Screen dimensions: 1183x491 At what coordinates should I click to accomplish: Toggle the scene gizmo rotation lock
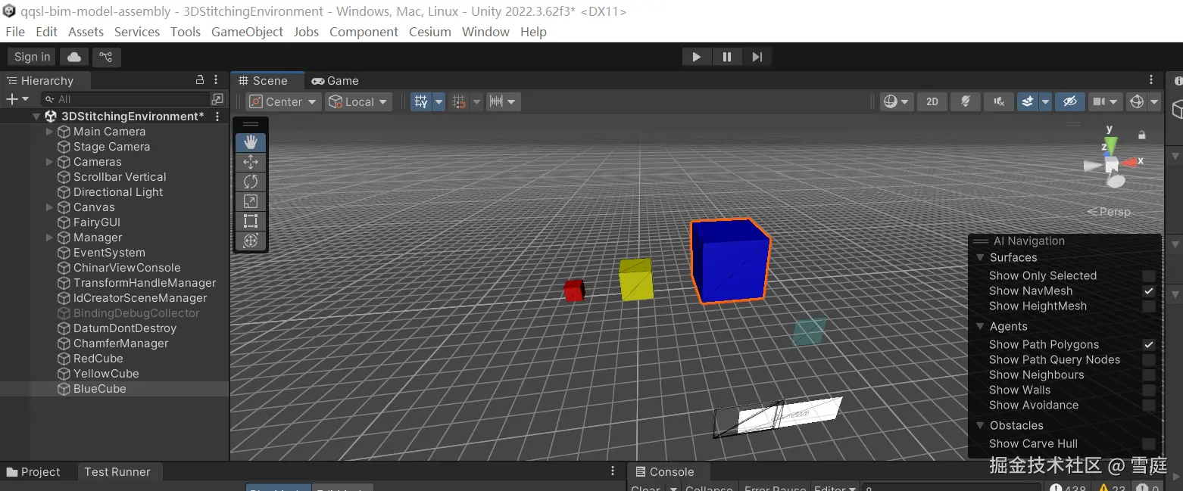(1142, 135)
